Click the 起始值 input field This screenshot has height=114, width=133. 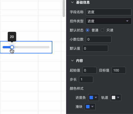90,70
